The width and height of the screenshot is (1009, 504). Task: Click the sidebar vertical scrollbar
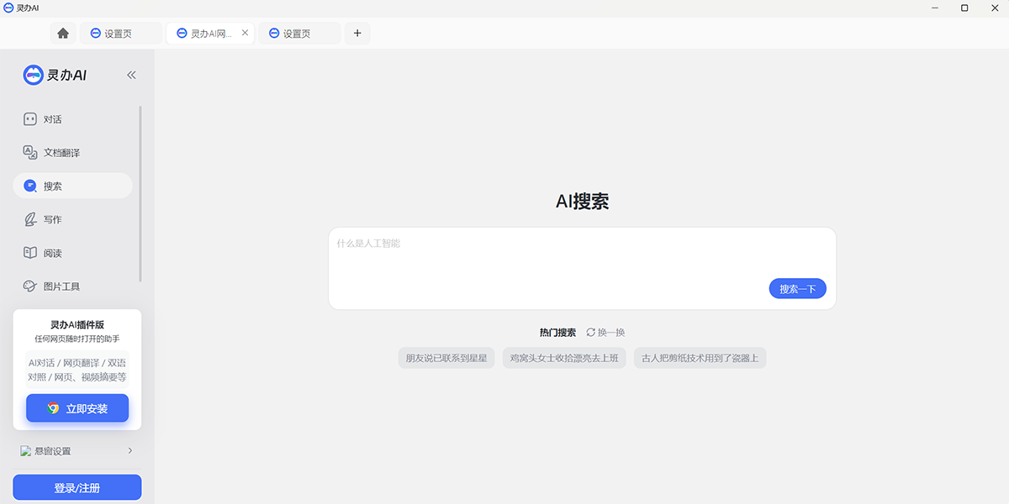point(140,193)
